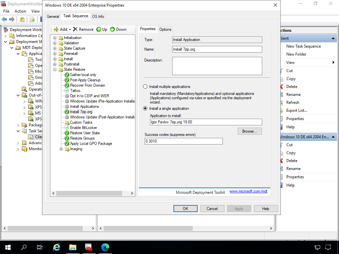Image resolution: width=339 pixels, height=254 pixels.
Task: Click the check icon beside Tattoo step
Action: (67, 91)
